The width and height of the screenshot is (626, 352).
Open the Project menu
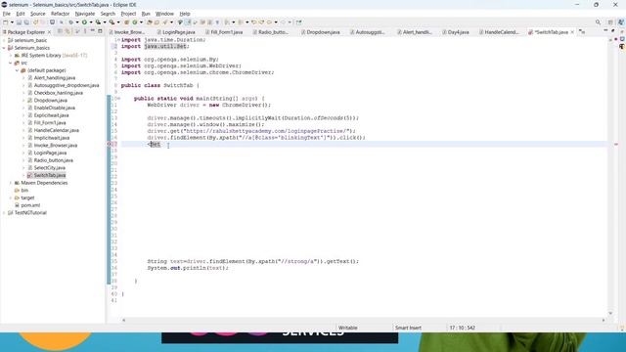click(128, 14)
